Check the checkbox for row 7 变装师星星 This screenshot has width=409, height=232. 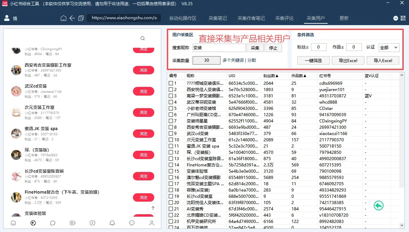click(x=171, y=121)
